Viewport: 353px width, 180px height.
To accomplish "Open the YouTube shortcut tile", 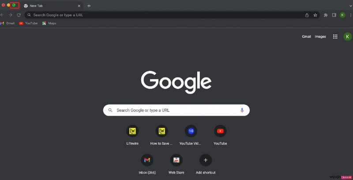I will pos(220,135).
